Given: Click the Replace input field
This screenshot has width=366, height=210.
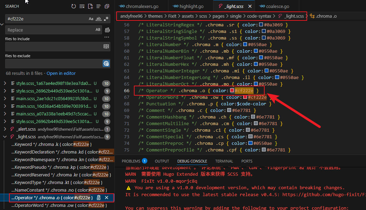Looking at the screenshot, I should click(x=51, y=30).
